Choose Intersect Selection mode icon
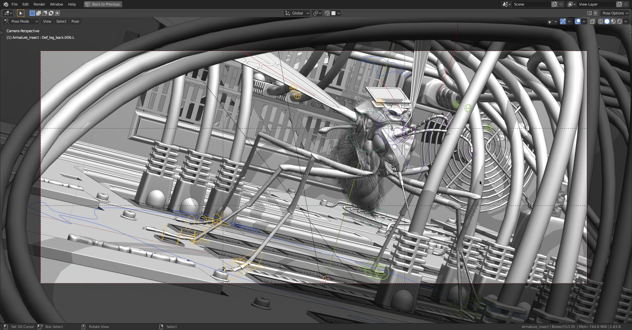The height and width of the screenshot is (330, 632). (x=57, y=13)
